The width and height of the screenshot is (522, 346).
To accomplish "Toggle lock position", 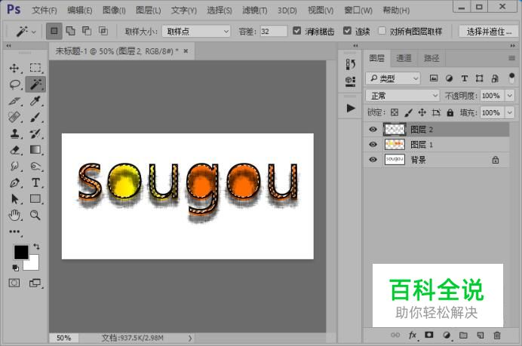I will [x=422, y=112].
